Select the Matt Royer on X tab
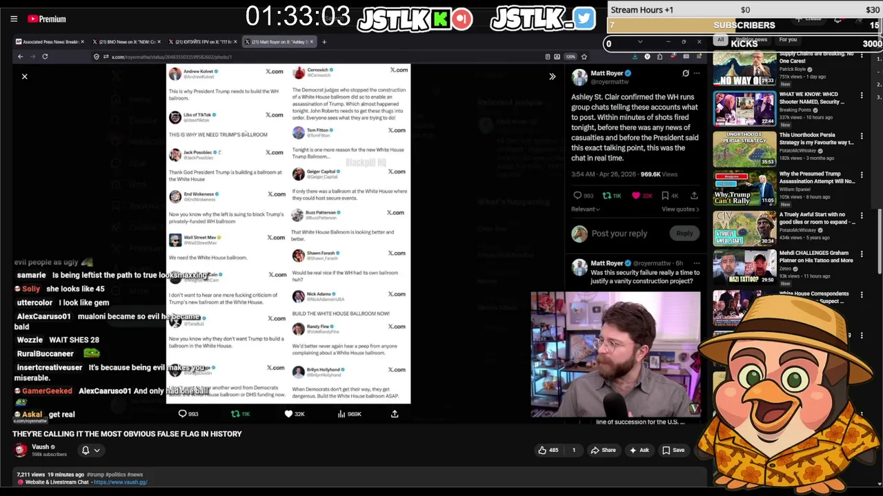Screen dimensions: 883x496 pos(279,41)
